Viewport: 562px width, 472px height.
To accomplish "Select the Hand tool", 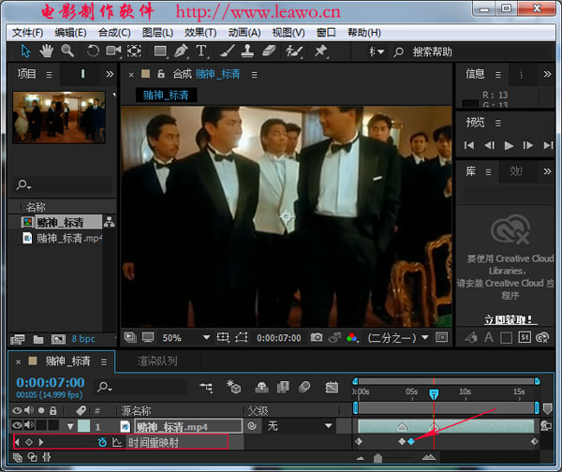I will pyautogui.click(x=46, y=51).
